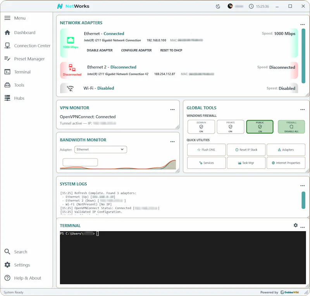Viewport: 310px width, 296px height.
Task: Open Global Tools panel options menu
Action: click(302, 109)
